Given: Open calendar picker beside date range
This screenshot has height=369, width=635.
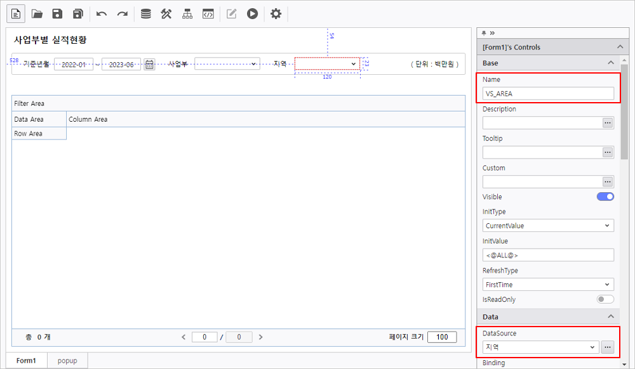Looking at the screenshot, I should 149,64.
